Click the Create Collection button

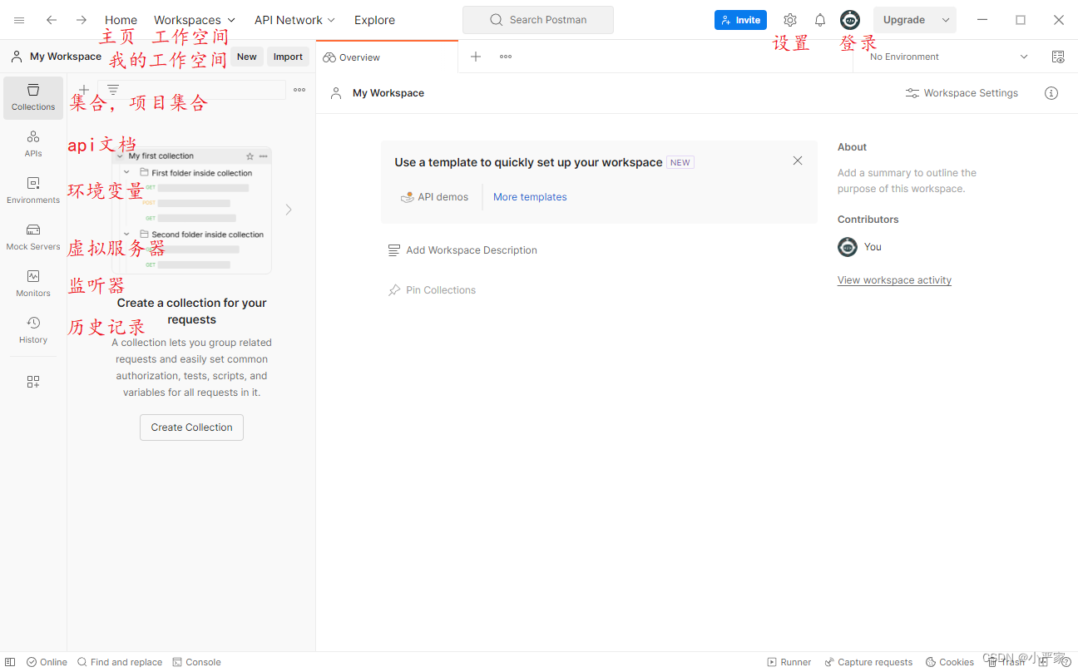point(191,427)
